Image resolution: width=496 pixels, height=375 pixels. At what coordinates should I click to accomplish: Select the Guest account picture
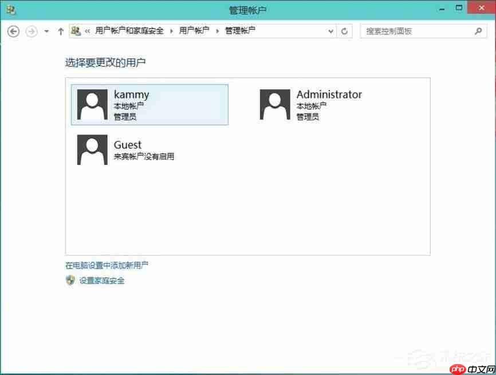coord(92,149)
